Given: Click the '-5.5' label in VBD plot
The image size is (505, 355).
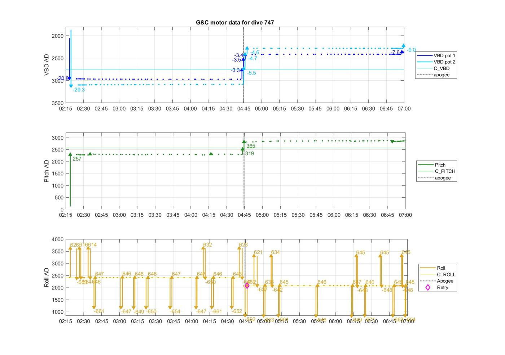Looking at the screenshot, I should 251,73.
